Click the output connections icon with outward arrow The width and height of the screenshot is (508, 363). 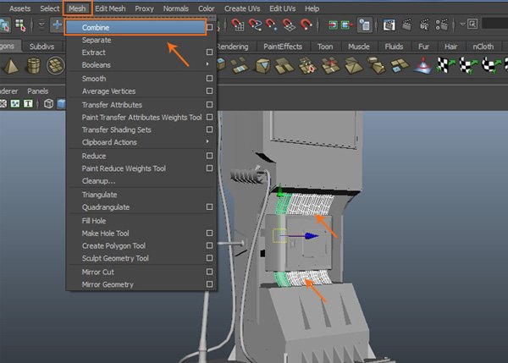point(346,25)
